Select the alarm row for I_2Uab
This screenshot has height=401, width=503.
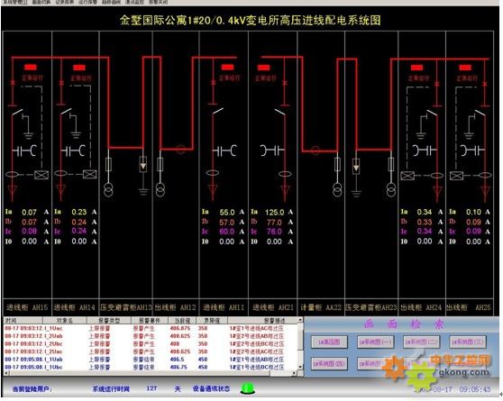pyautogui.click(x=151, y=336)
